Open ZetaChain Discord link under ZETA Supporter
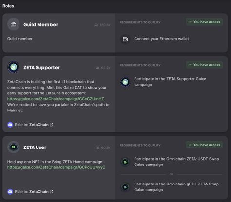Image resolution: width=231 pixels, height=202 pixels. point(41,125)
